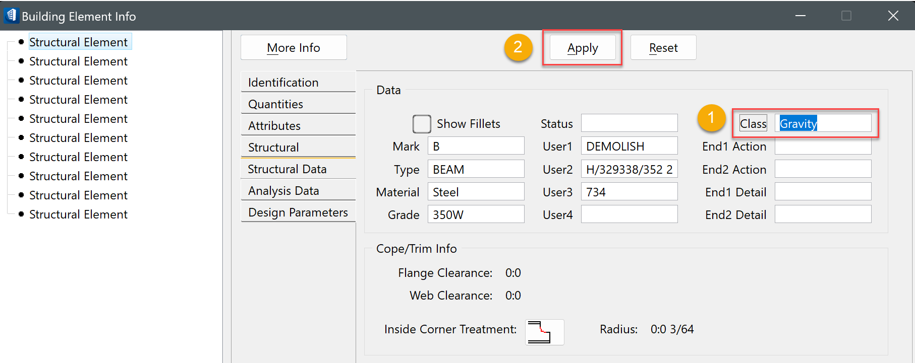
Task: Click the User1 field containing DEMOLISH
Action: 629,146
